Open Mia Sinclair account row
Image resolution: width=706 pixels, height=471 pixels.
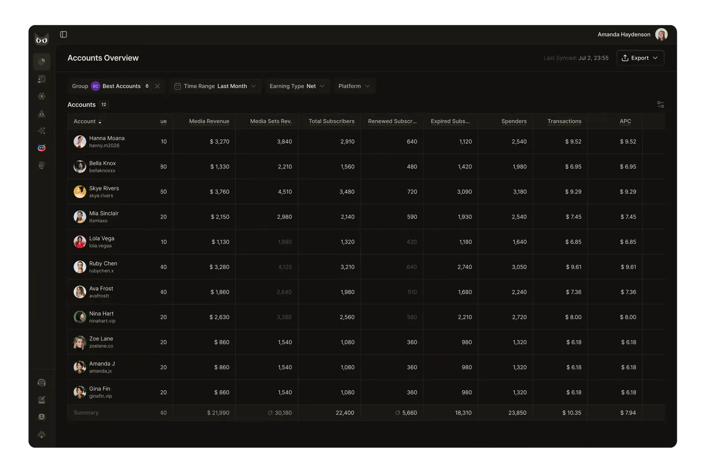(366, 217)
